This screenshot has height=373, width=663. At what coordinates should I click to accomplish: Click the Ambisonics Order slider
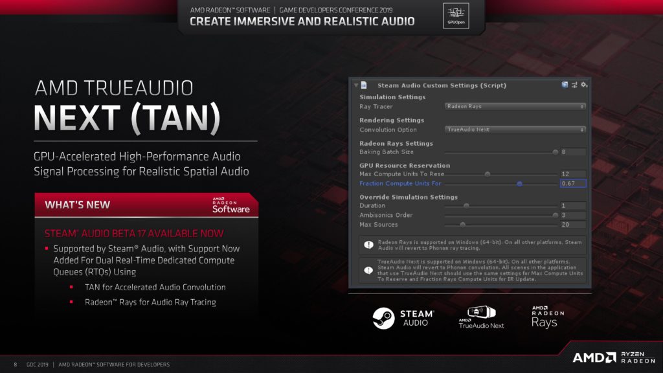[501, 215]
